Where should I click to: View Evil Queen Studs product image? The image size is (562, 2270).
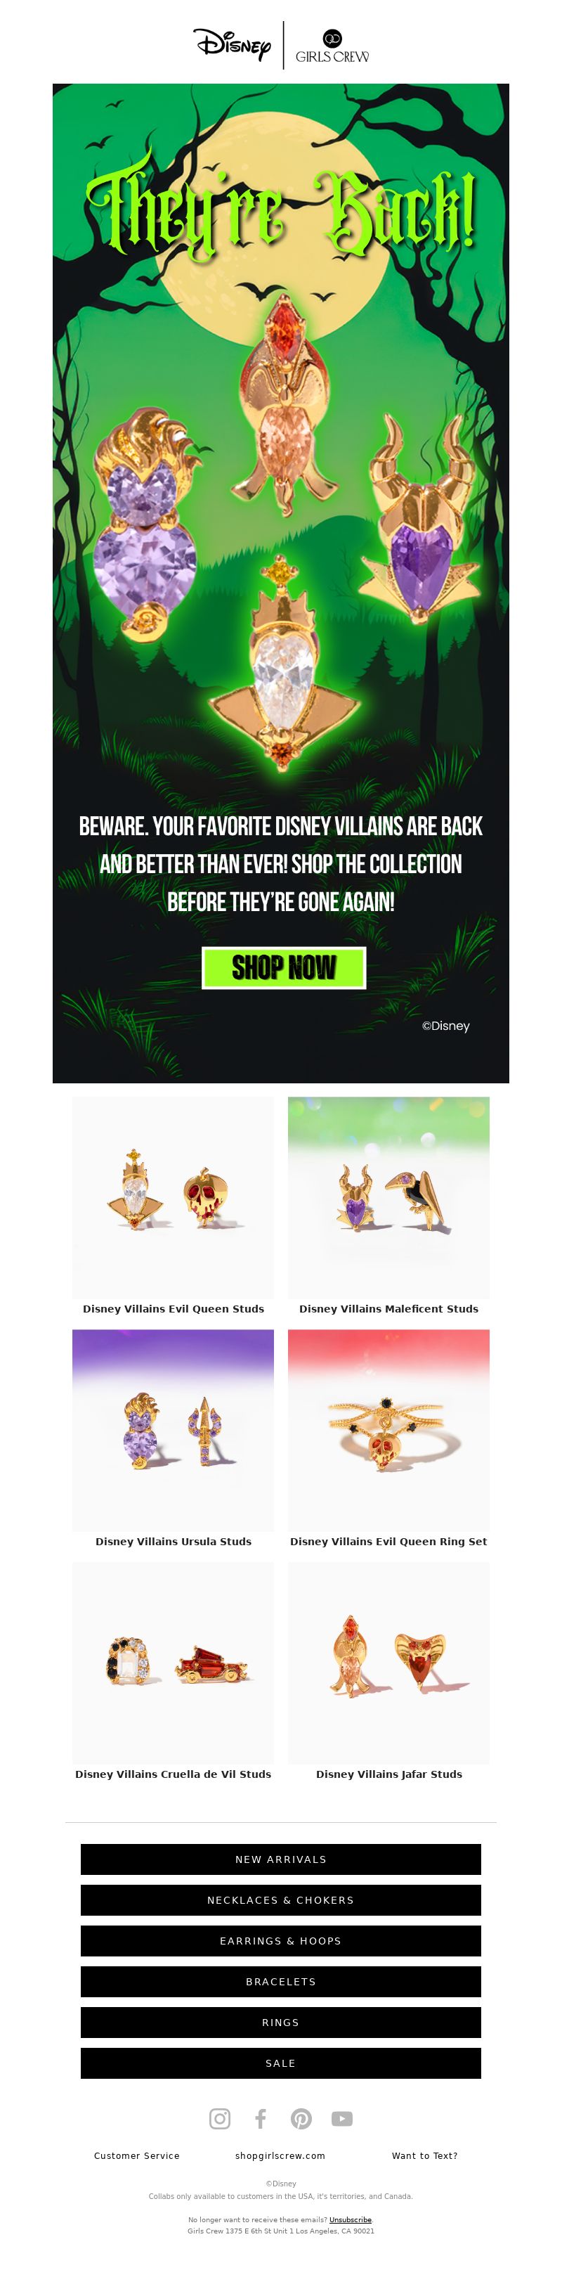pyautogui.click(x=174, y=1197)
